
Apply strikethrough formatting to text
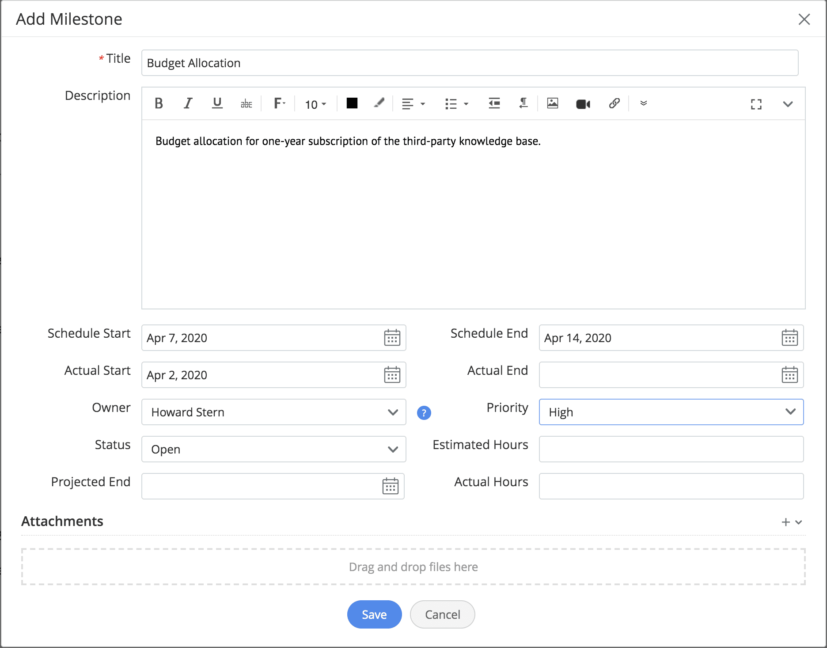pyautogui.click(x=246, y=104)
